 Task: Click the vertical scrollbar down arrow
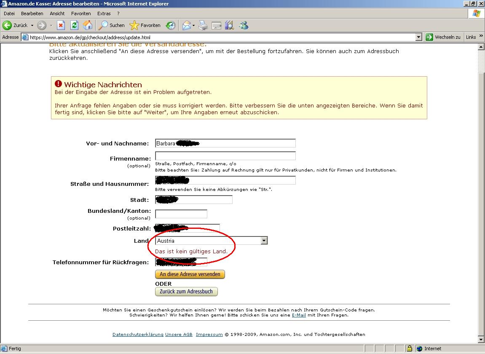[x=481, y=340]
